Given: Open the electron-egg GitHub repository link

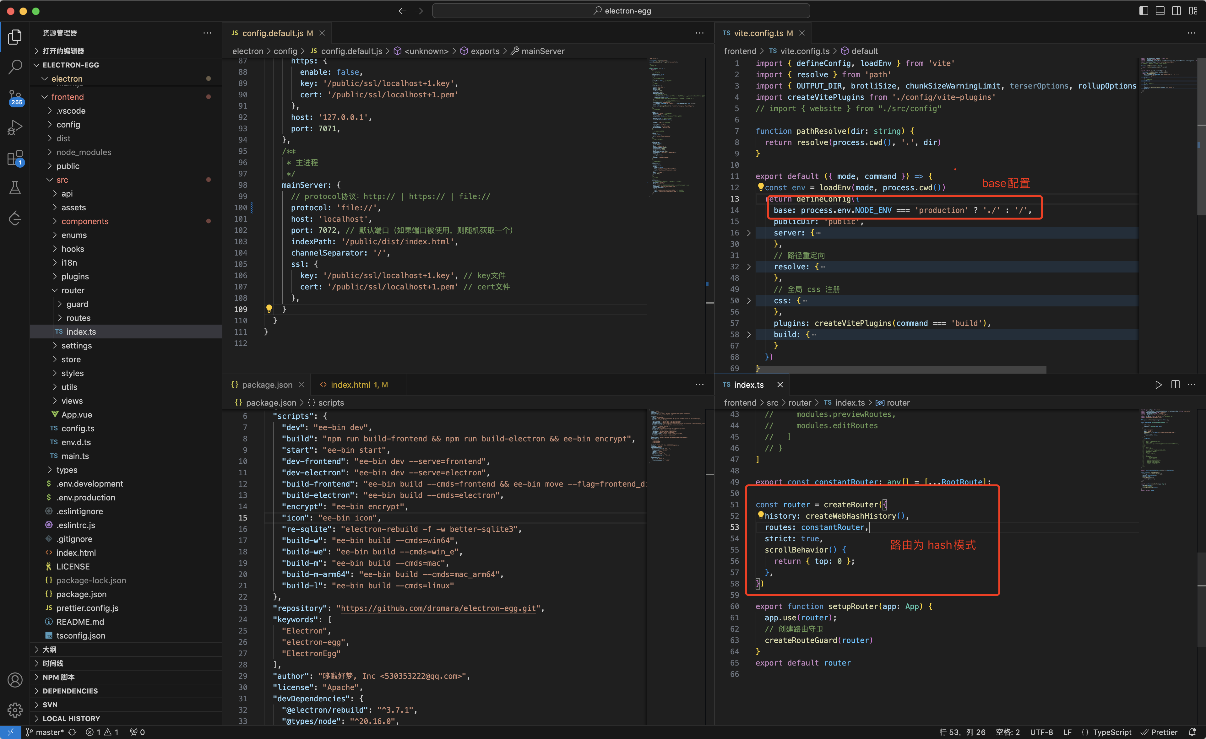Looking at the screenshot, I should [438, 608].
